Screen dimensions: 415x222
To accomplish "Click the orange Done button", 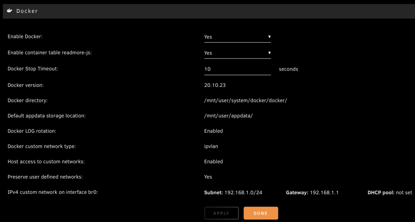I will tap(261, 213).
